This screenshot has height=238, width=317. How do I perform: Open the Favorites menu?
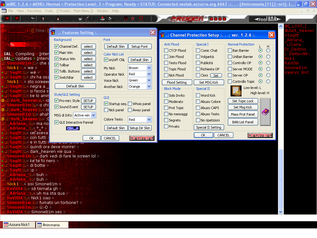point(34,11)
